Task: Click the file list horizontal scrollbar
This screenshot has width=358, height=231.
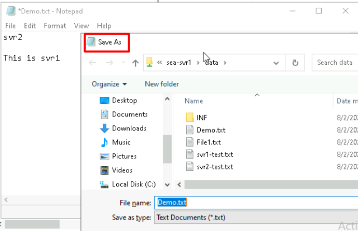Action: coord(271,185)
